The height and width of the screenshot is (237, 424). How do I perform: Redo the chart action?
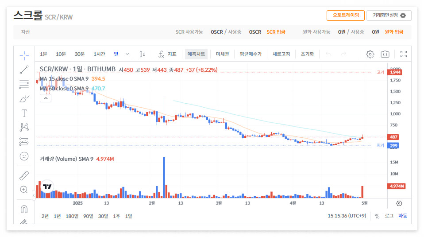pyautogui.click(x=343, y=54)
